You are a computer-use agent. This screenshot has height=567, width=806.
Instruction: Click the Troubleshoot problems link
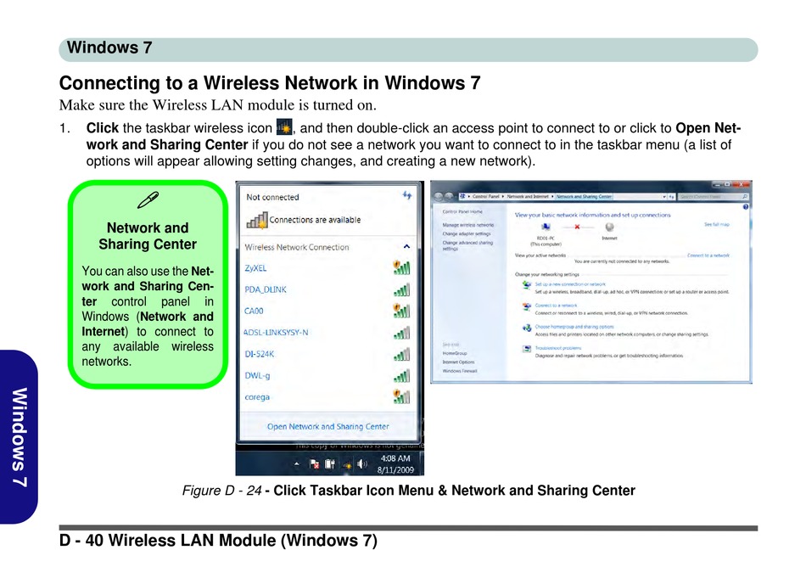pyautogui.click(x=557, y=348)
